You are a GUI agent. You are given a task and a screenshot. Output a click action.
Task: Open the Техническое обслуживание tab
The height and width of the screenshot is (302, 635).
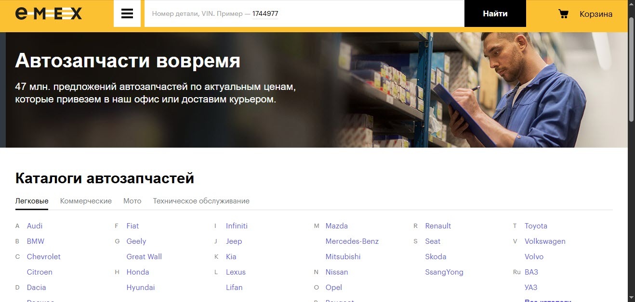[x=201, y=201]
